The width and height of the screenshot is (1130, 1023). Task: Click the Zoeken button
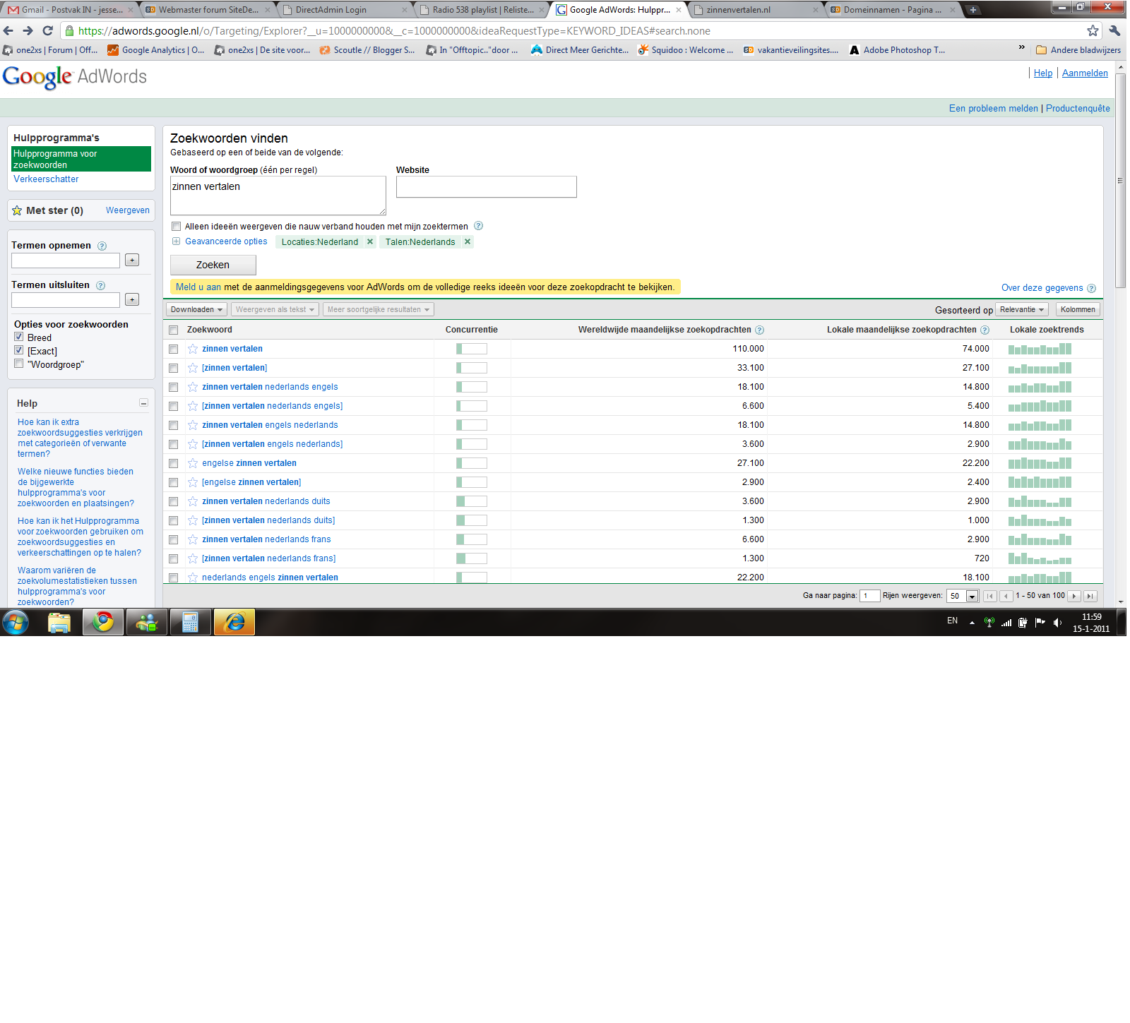click(213, 265)
